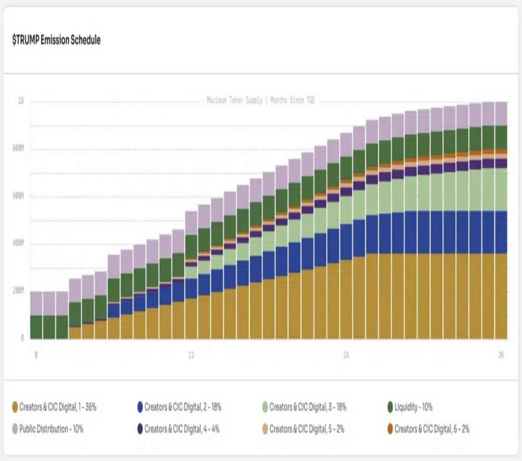The image size is (522, 461).
Task: Click the lavender Public Distribution legend dot
Action: (15, 429)
